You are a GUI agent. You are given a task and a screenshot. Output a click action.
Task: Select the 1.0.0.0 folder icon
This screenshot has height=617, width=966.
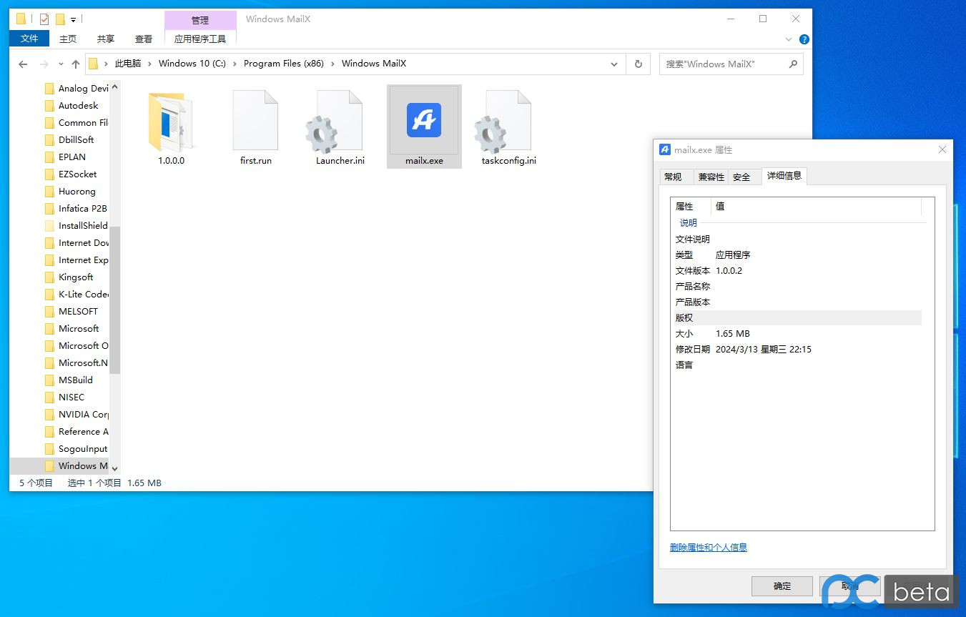pos(171,121)
